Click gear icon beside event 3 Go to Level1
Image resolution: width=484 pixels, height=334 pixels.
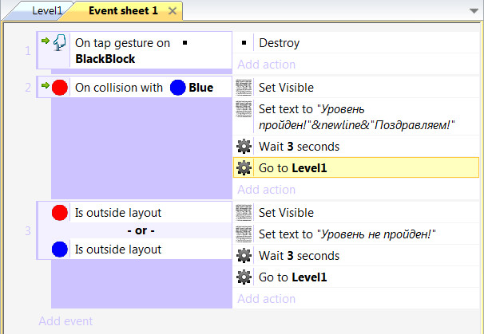pyautogui.click(x=245, y=277)
